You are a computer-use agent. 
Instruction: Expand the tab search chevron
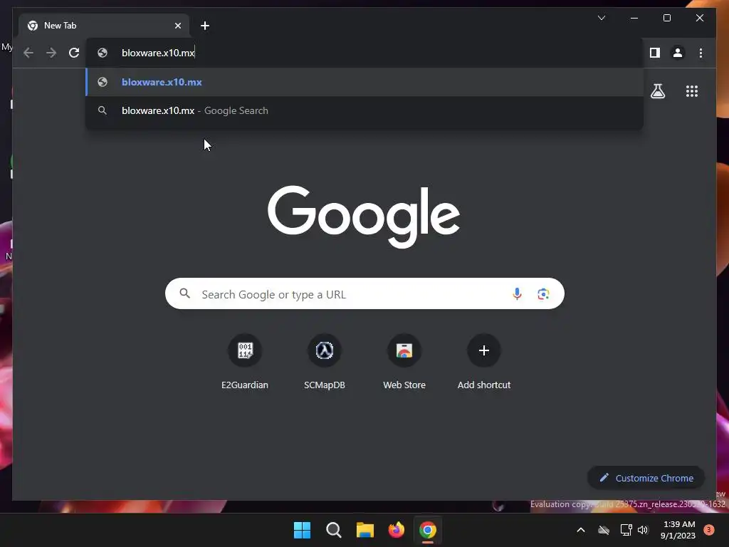[601, 18]
